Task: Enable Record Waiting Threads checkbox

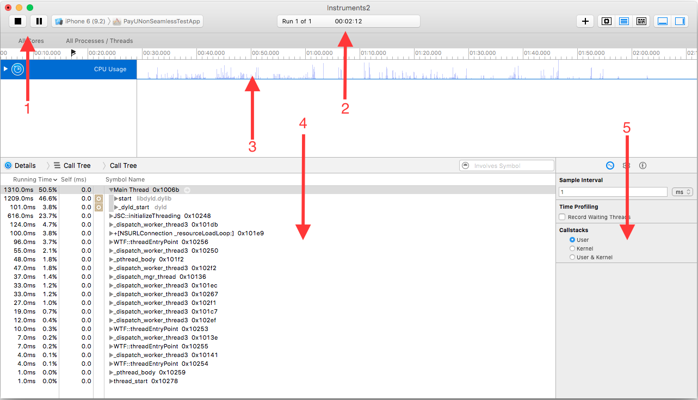Action: click(x=563, y=217)
